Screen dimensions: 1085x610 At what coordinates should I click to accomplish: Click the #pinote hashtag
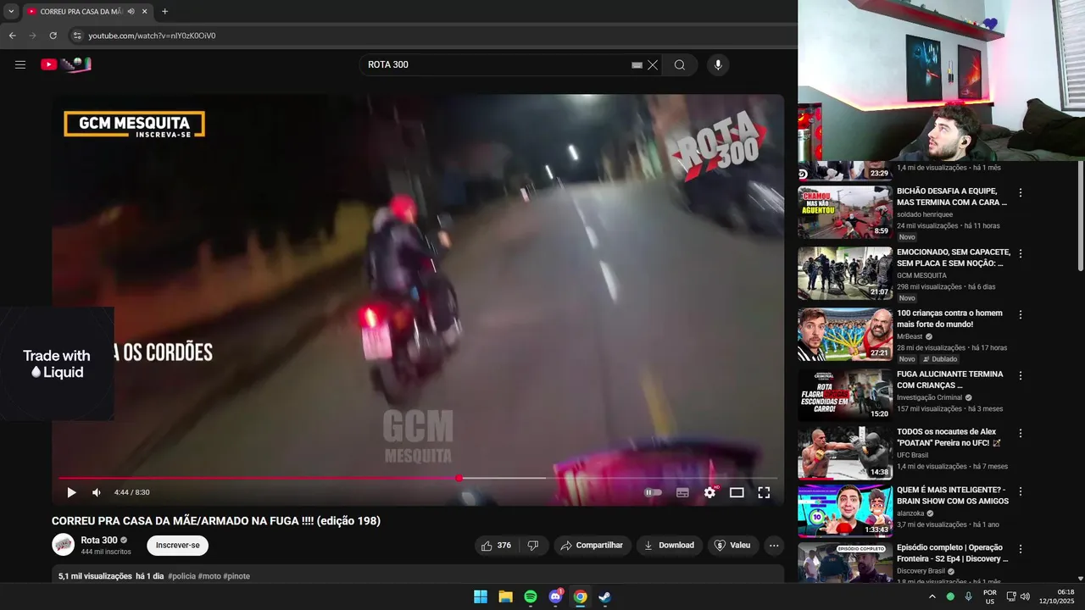tap(236, 576)
